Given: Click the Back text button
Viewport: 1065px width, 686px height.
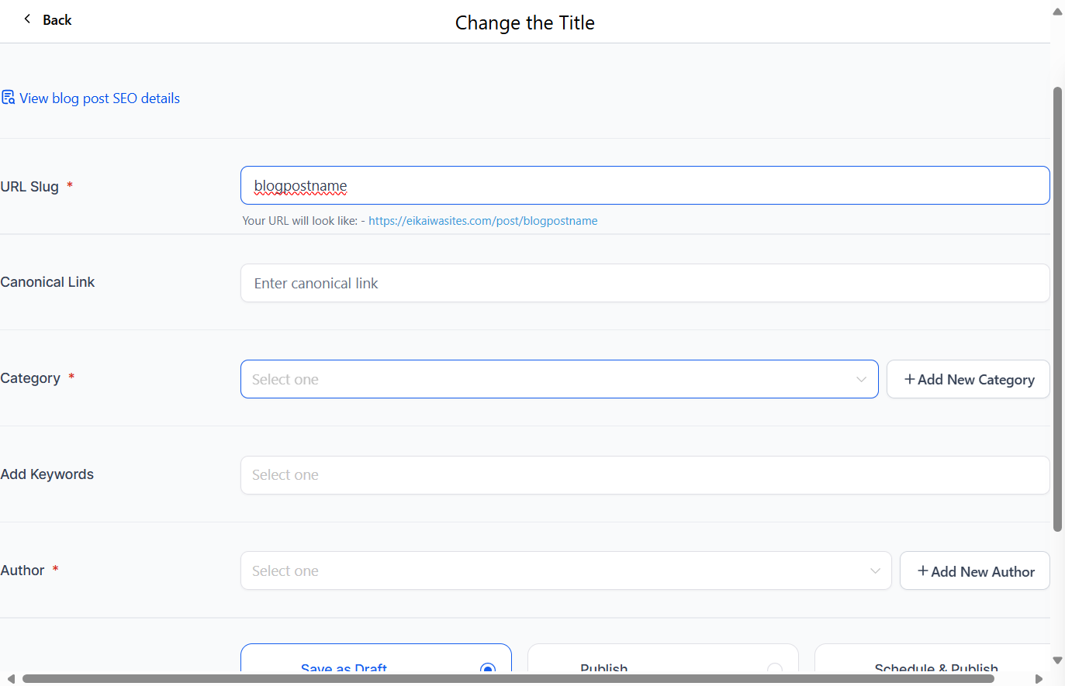Looking at the screenshot, I should 57,19.
